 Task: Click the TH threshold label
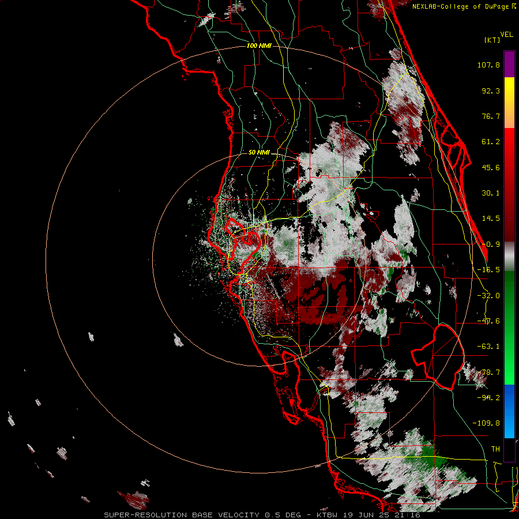(x=495, y=449)
